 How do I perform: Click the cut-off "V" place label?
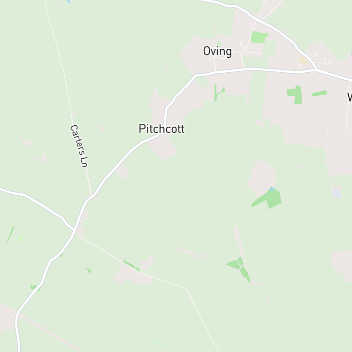tap(349, 97)
